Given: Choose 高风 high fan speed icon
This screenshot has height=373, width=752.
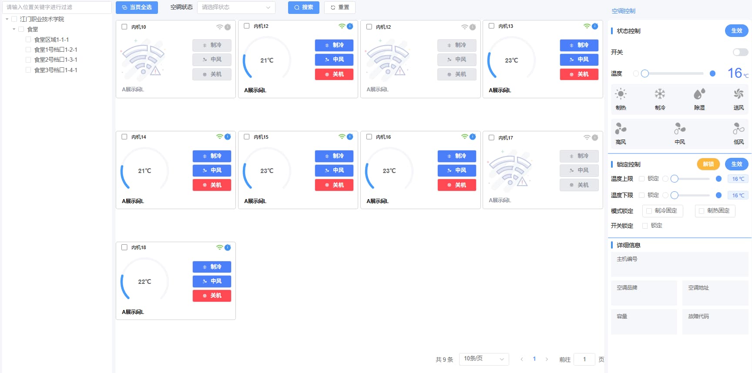Looking at the screenshot, I should pyautogui.click(x=621, y=128).
